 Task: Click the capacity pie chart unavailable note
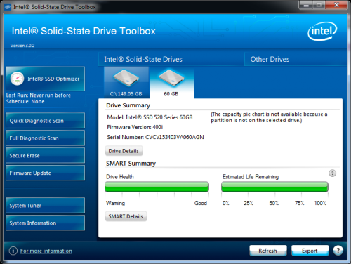point(269,117)
